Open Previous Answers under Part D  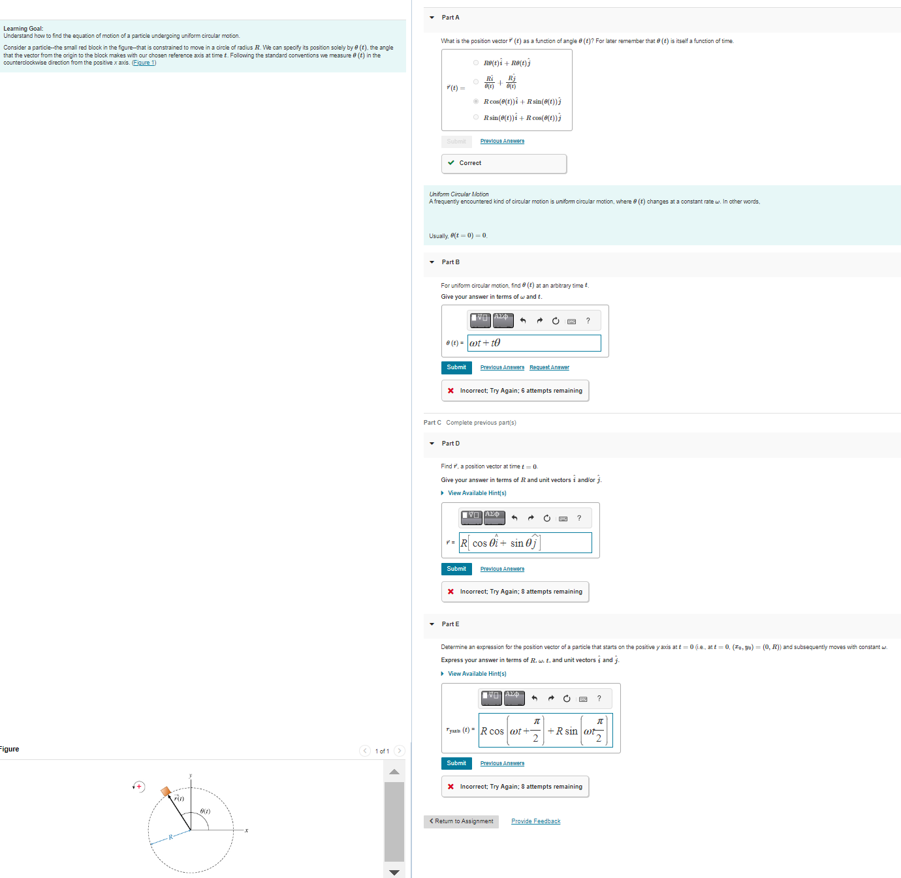502,568
